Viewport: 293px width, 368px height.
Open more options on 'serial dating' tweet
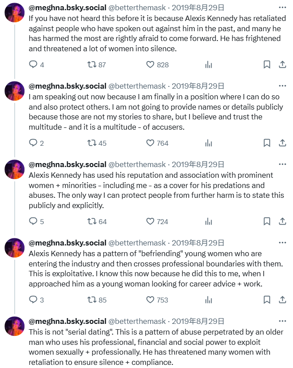tap(282, 321)
